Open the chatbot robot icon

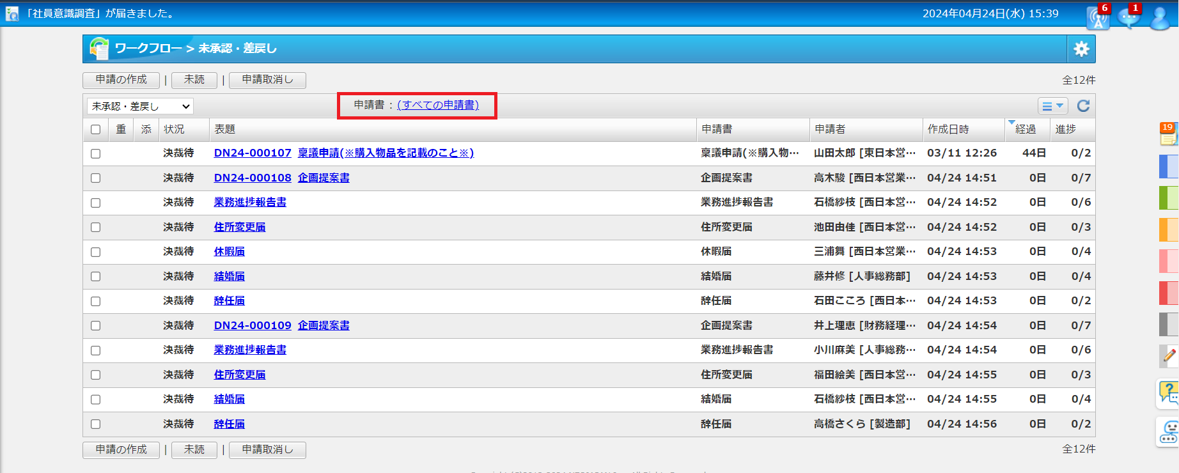coord(1168,432)
